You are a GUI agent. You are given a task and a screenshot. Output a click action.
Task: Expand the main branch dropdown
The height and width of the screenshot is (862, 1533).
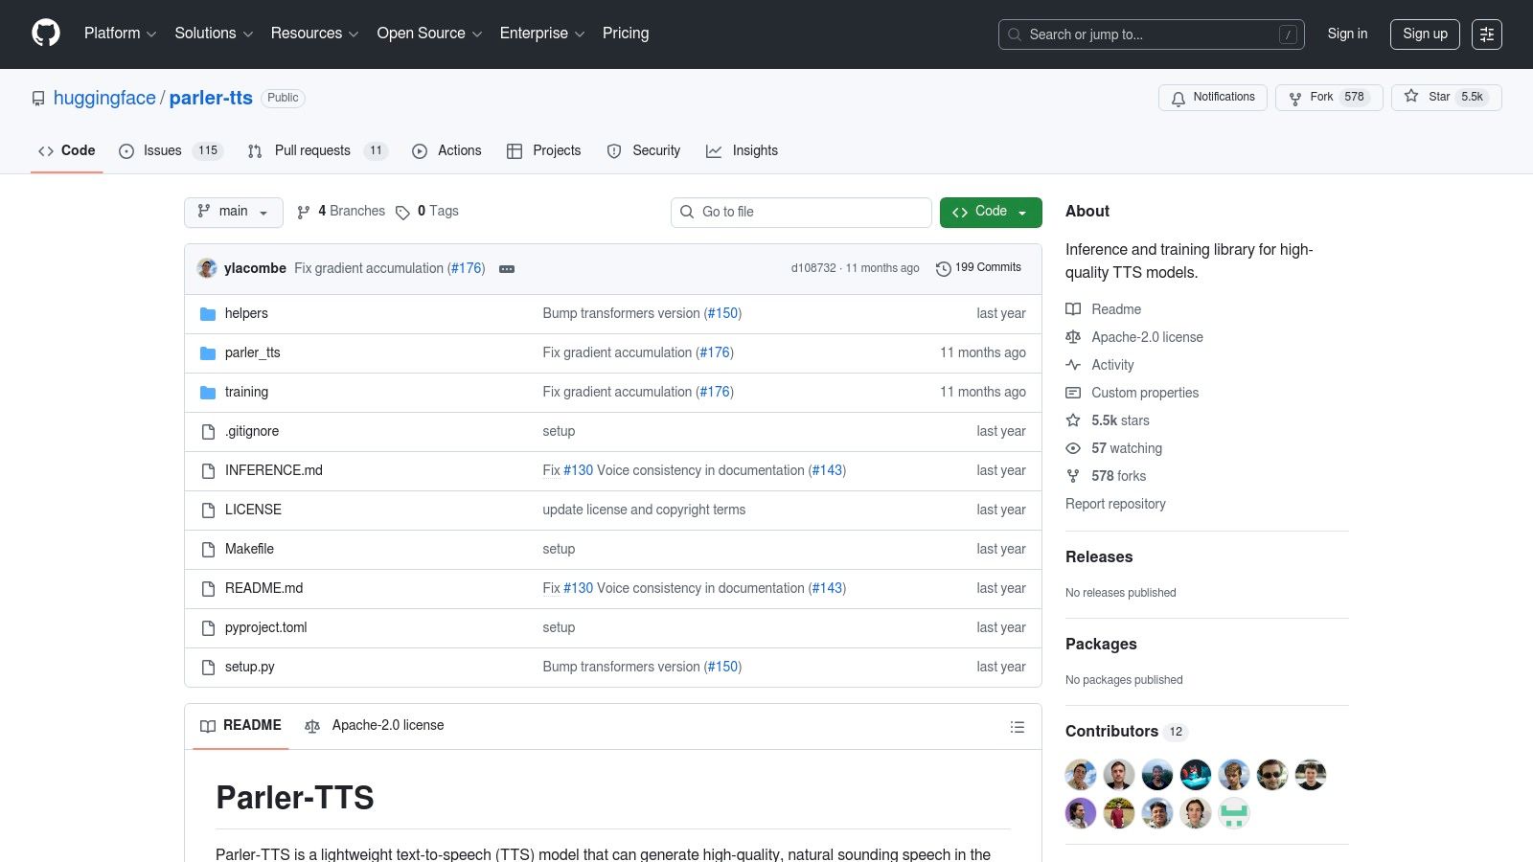pos(233,212)
